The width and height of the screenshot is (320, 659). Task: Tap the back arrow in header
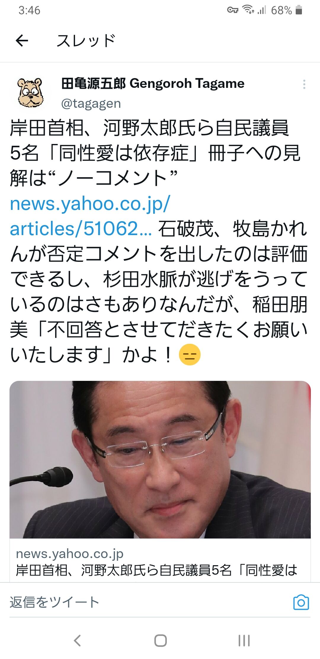pos(22,41)
